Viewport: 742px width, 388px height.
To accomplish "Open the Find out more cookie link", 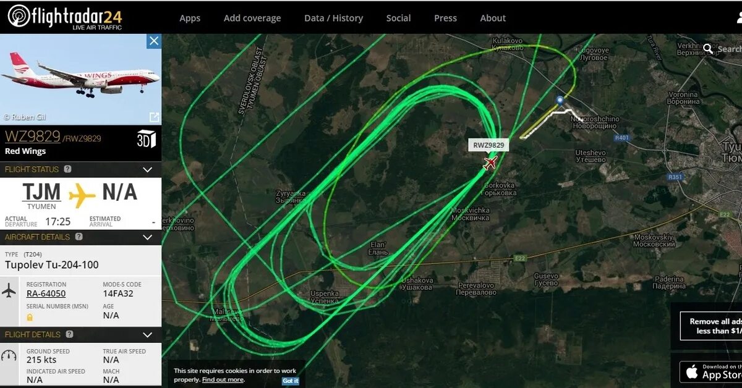I will pyautogui.click(x=223, y=379).
